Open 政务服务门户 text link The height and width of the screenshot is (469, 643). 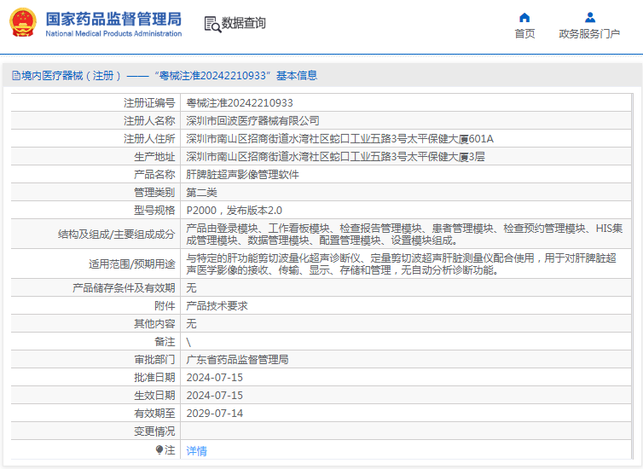tap(589, 33)
